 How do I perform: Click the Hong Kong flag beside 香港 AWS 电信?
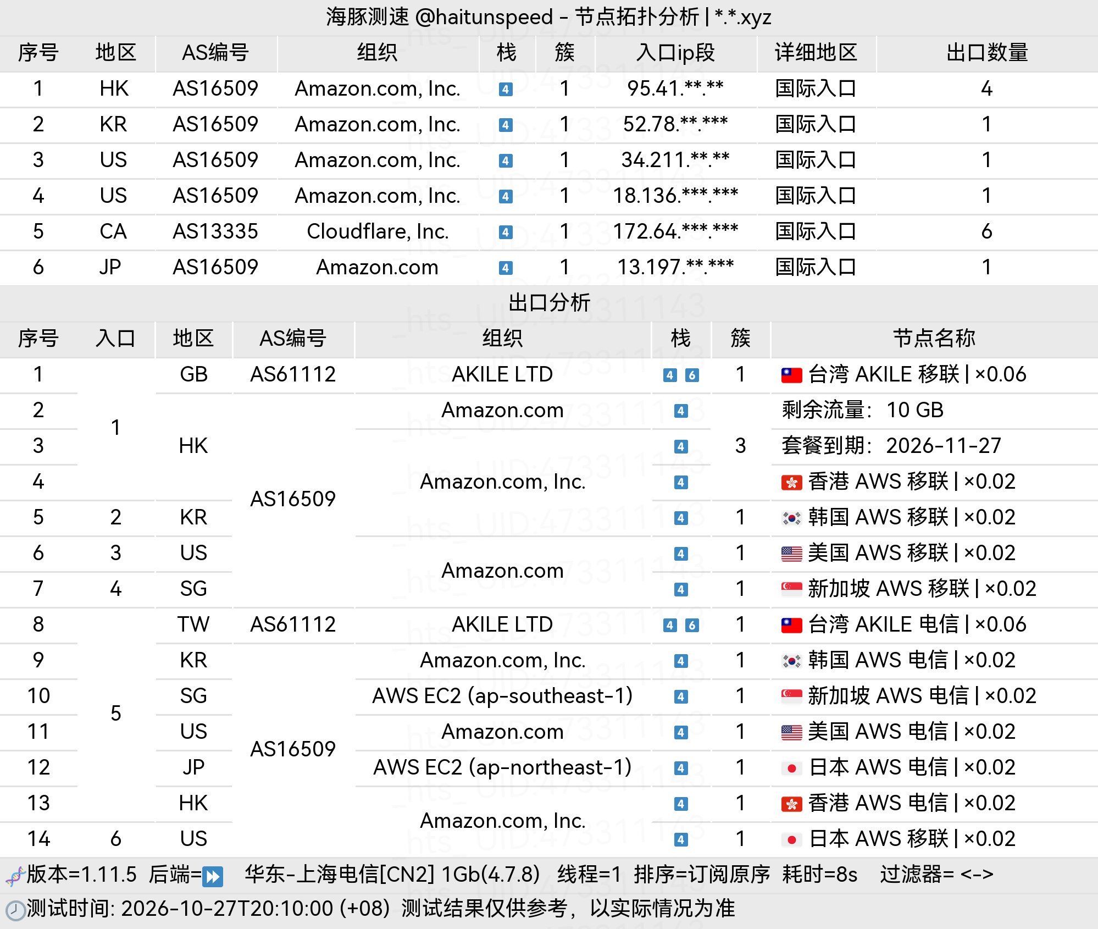[791, 804]
